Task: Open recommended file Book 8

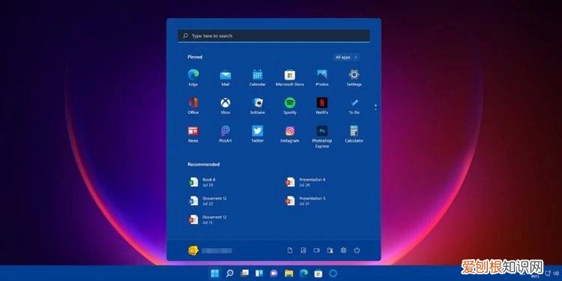Action: pos(202,182)
